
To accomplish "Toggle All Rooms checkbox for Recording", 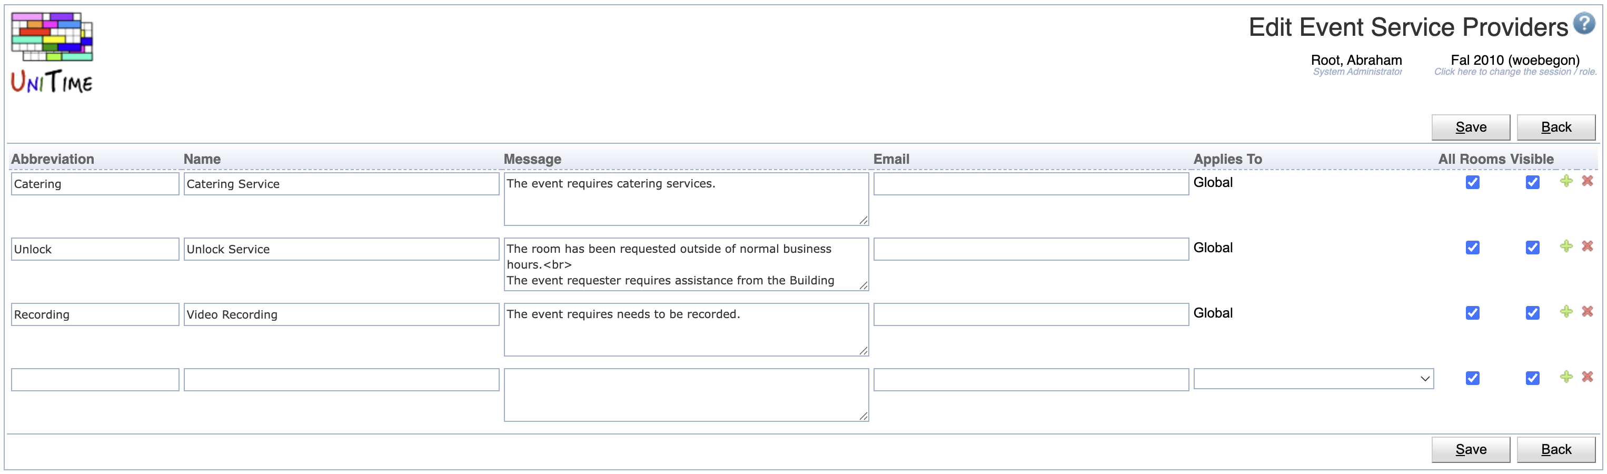I will (1472, 312).
